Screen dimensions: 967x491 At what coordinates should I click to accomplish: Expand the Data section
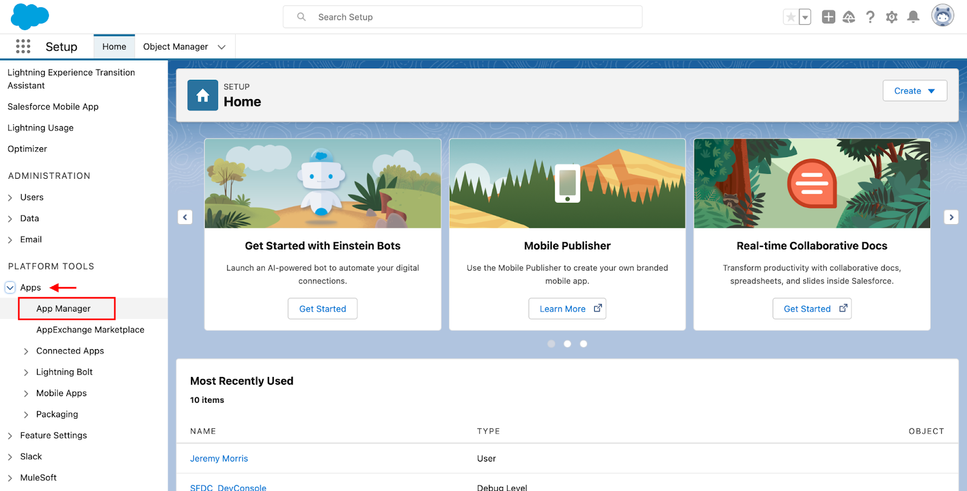[x=10, y=219]
